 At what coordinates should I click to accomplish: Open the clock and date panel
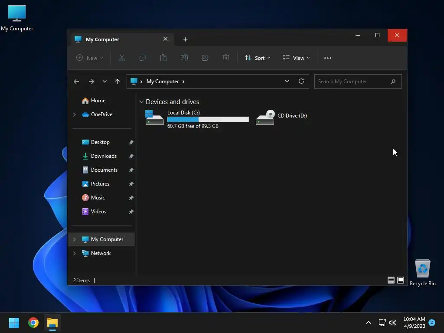(414, 323)
